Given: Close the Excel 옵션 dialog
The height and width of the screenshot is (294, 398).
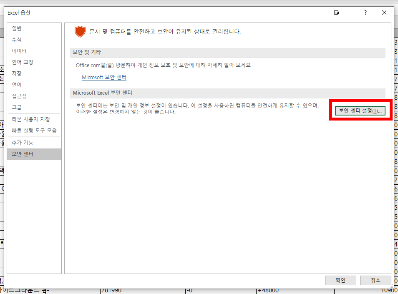Looking at the screenshot, I should click(x=384, y=13).
